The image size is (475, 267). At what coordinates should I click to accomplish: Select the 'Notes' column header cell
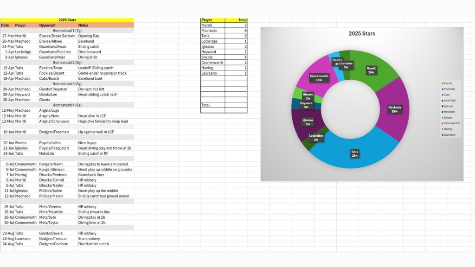[x=83, y=25]
